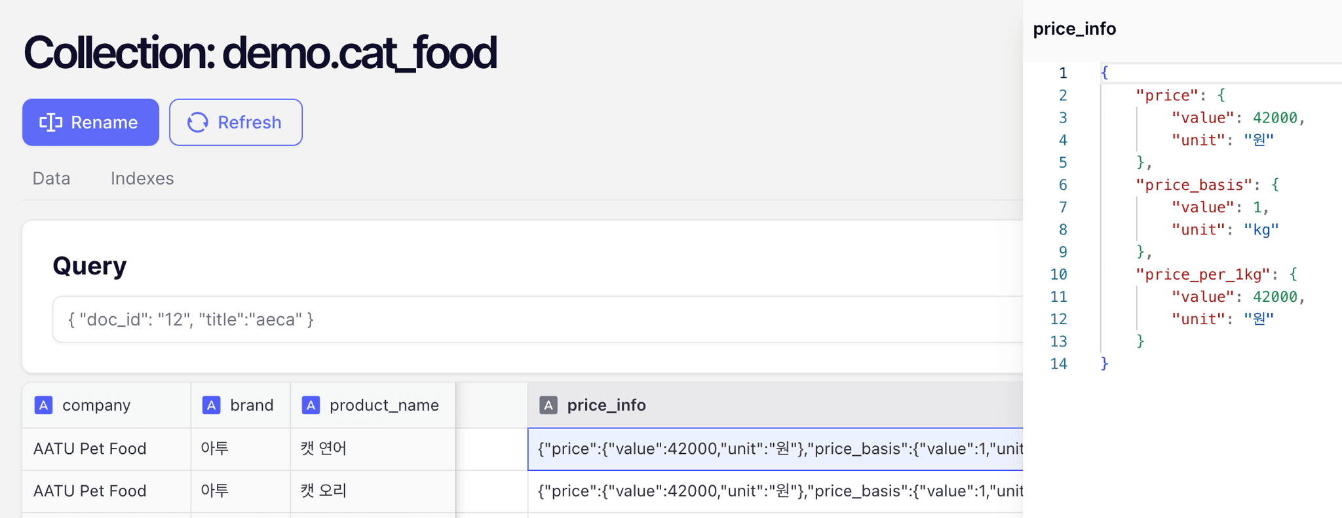Screen dimensions: 1342x518
Task: Click line 10 price_per_1kg in JSON viewer
Action: coord(1203,274)
